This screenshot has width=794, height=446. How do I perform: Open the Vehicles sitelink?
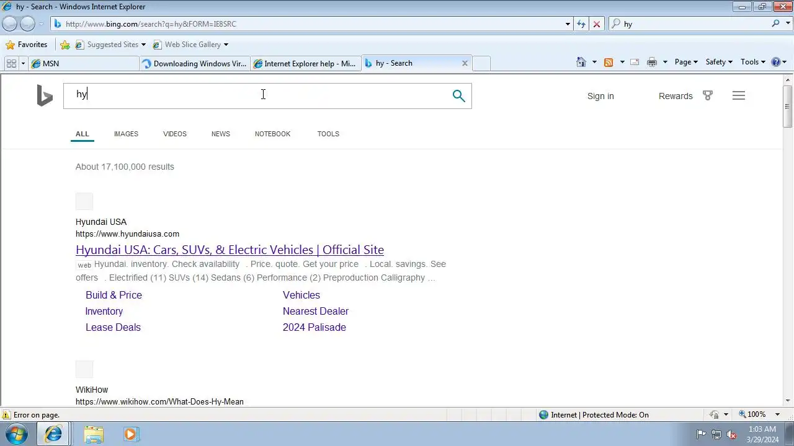(301, 295)
